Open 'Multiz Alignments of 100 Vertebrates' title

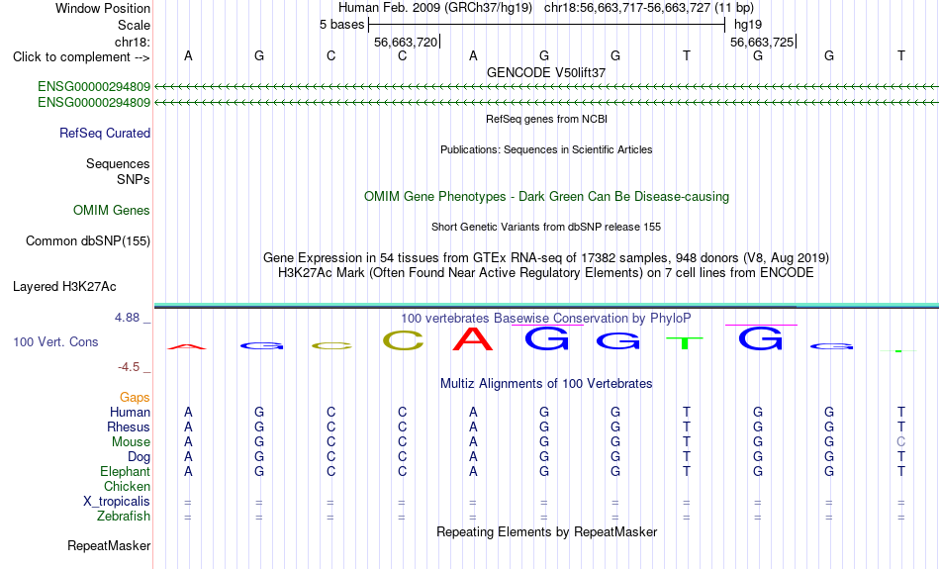coord(546,384)
